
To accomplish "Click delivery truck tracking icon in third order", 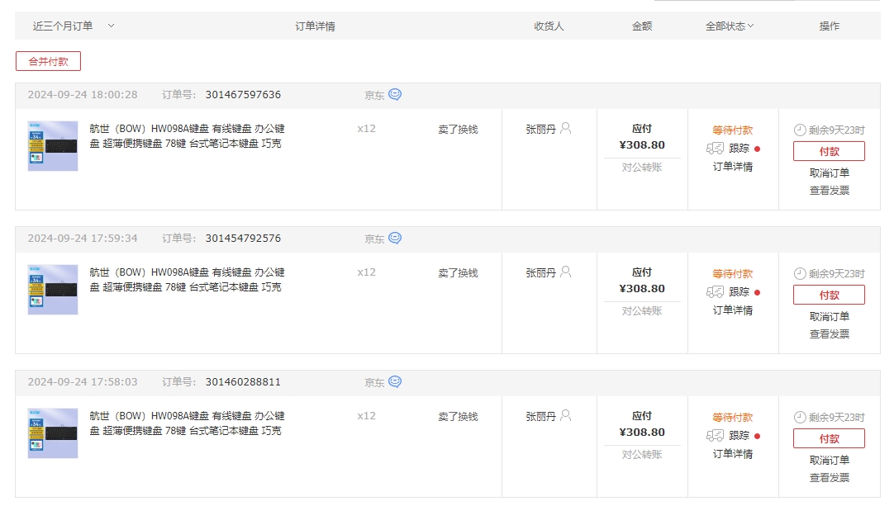I will click(715, 436).
